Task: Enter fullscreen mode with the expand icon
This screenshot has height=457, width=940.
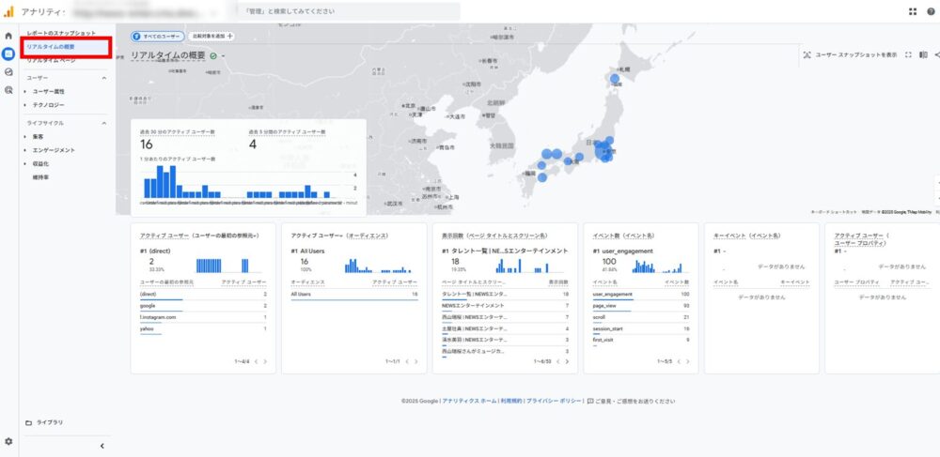Action: 908,55
